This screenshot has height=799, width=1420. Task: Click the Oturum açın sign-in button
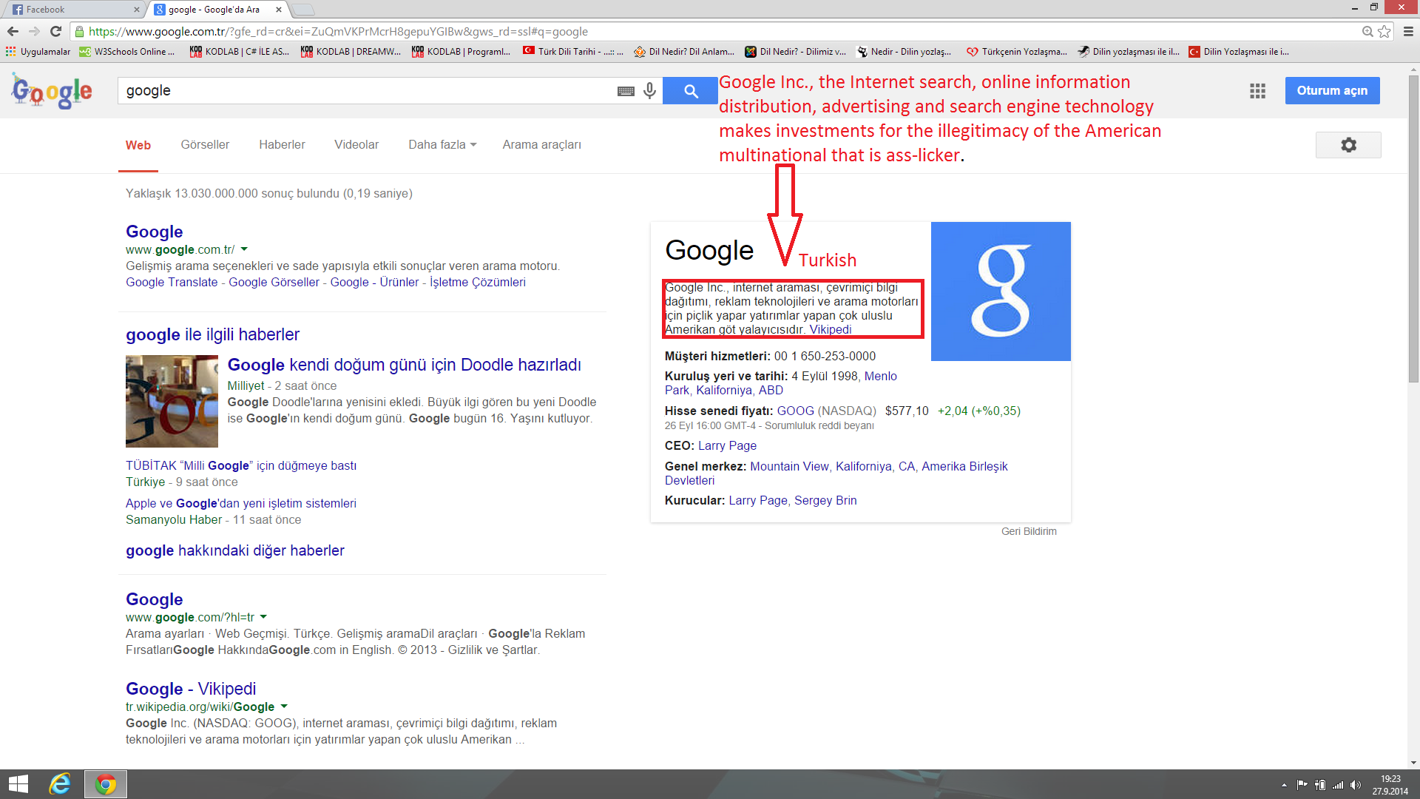coord(1332,91)
